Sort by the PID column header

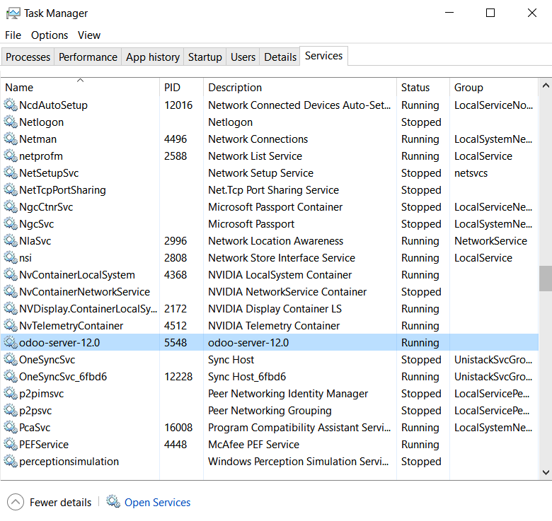tap(182, 87)
